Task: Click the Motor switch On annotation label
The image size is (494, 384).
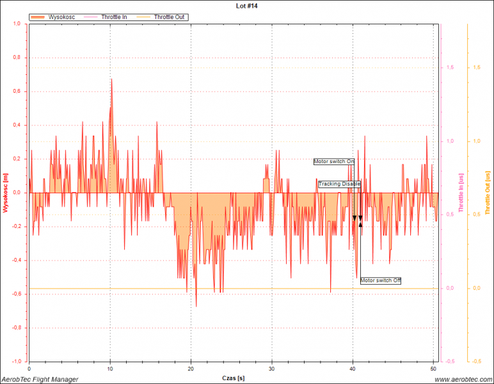Action: [x=333, y=161]
